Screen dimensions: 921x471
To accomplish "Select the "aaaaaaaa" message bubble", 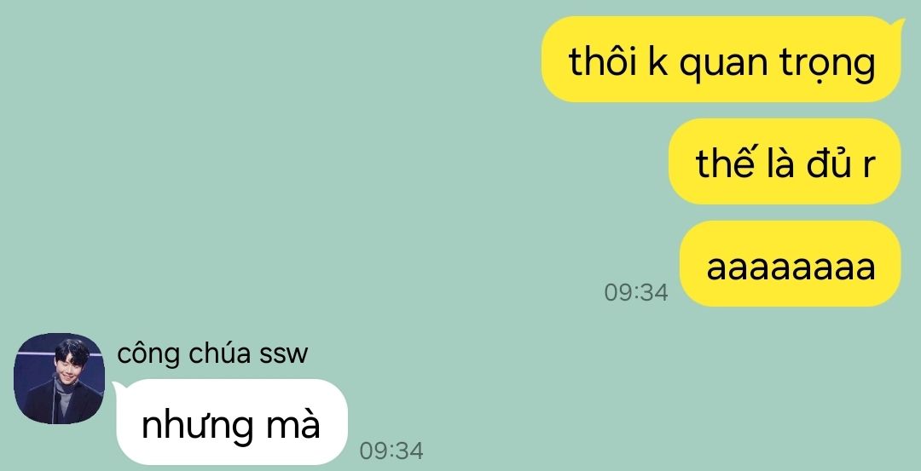I will pyautogui.click(x=790, y=263).
